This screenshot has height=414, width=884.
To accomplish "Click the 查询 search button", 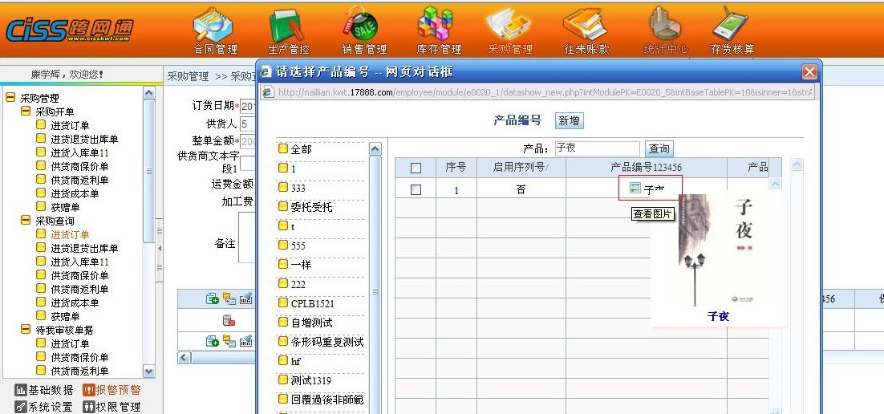I will [x=659, y=148].
